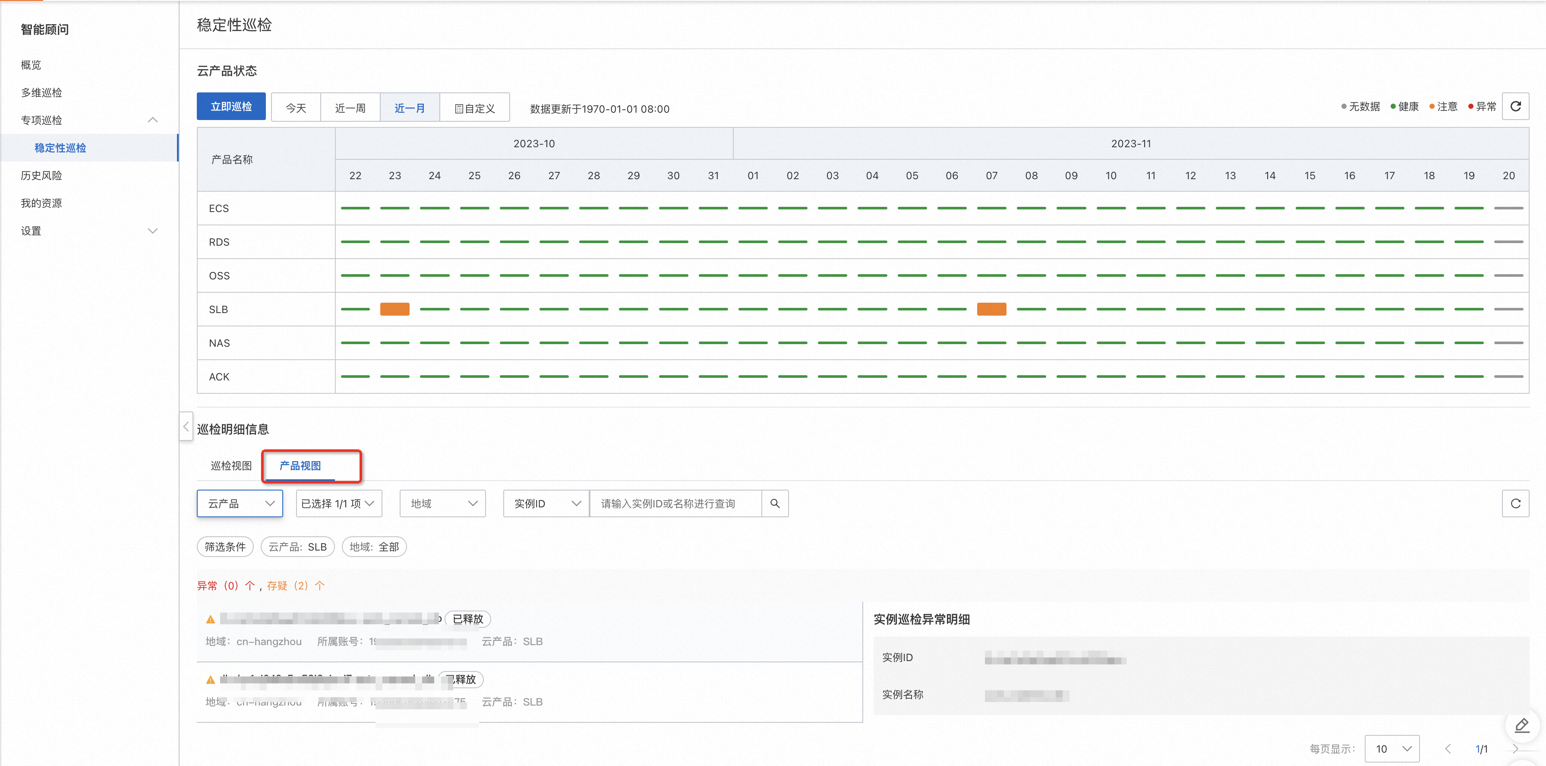Click the 立即巡检 button
The width and height of the screenshot is (1546, 766).
point(231,106)
